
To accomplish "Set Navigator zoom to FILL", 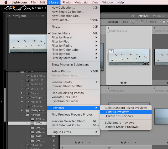I will (x=43, y=16).
